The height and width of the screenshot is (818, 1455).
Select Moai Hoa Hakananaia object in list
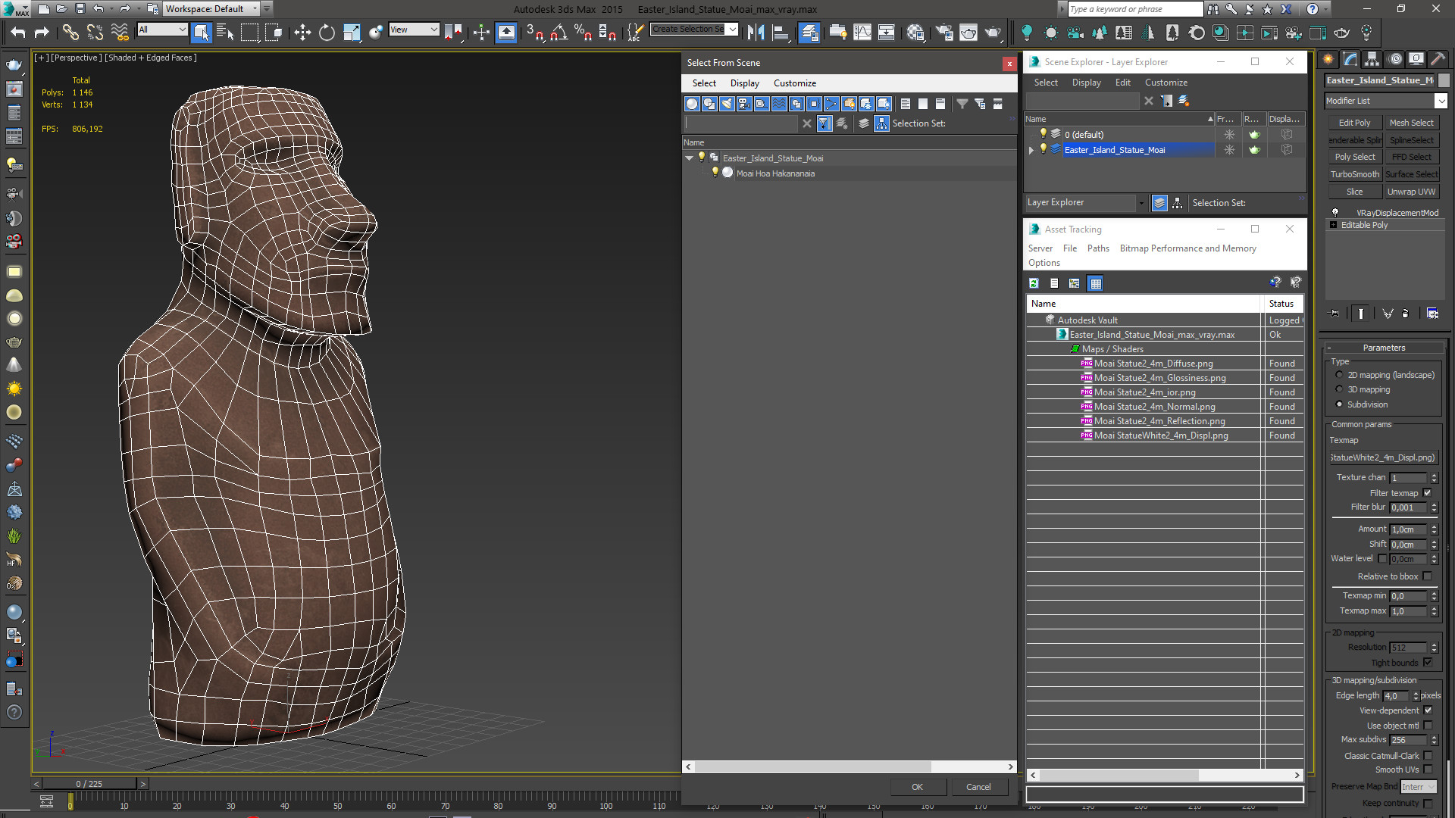775,173
